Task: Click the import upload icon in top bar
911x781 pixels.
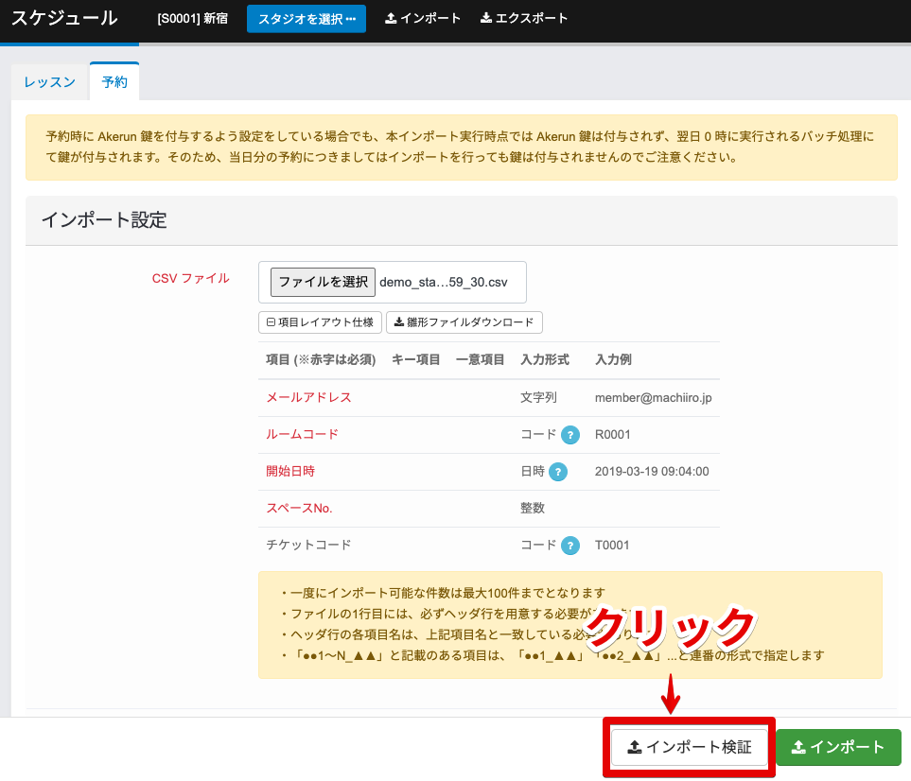Action: [x=392, y=17]
